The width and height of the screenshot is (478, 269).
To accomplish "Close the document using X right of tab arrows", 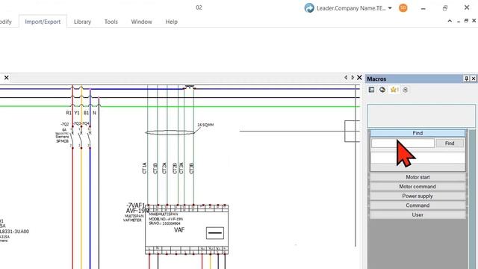I will (359, 78).
